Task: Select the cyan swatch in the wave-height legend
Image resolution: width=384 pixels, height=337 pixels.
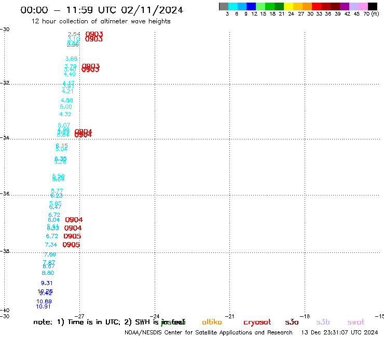Action: [x=233, y=6]
